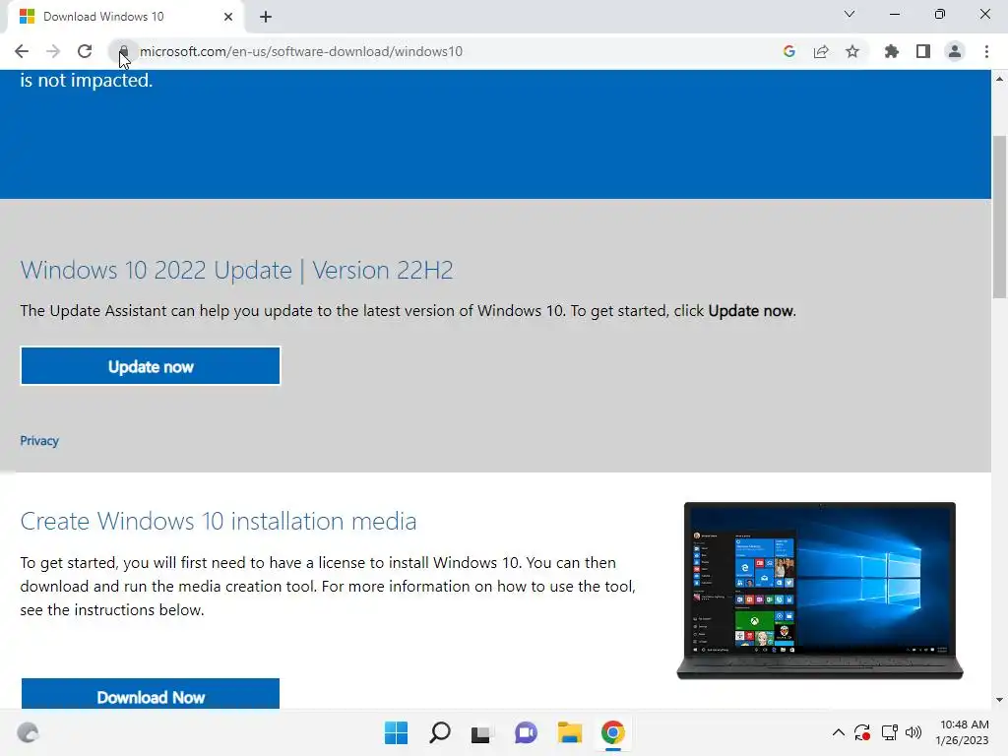Show hidden system tray icons
Image resolution: width=1008 pixels, height=756 pixels.
[839, 732]
